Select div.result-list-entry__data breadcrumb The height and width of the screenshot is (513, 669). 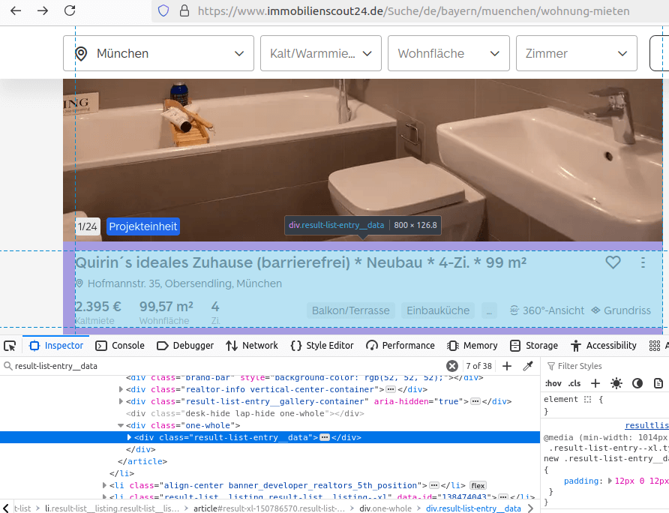click(473, 508)
